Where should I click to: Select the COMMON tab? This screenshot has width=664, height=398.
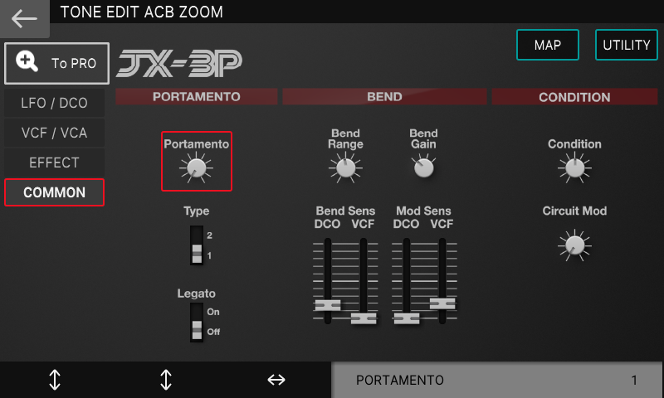pos(54,192)
